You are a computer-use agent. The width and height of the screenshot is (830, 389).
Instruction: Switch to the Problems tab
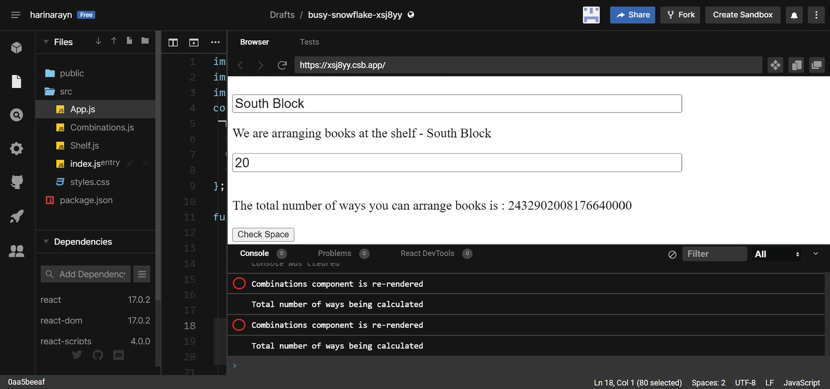point(334,253)
